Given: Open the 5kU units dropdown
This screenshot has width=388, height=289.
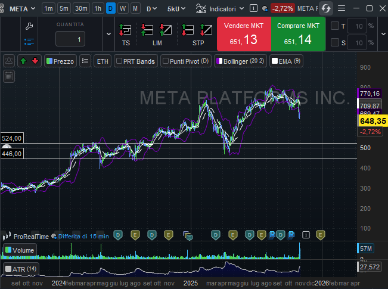Looking at the screenshot, I should 176,9.
